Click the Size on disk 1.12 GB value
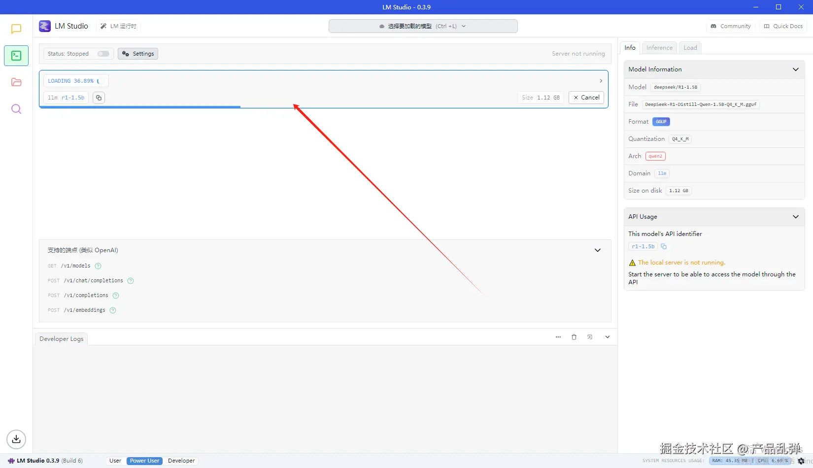Viewport: 813px width, 468px height. 678,191
